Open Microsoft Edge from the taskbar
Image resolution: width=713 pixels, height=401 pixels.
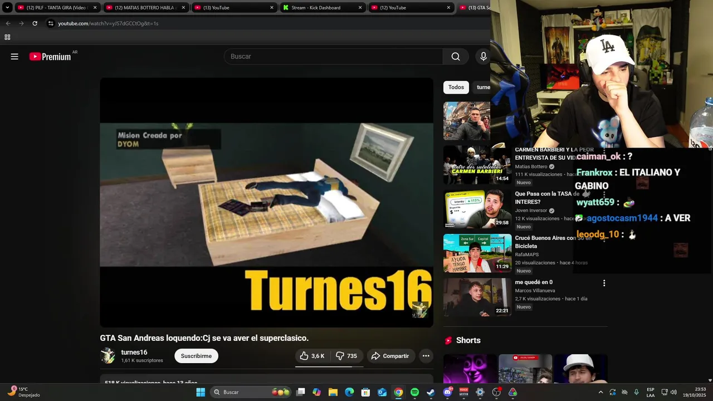(x=349, y=392)
